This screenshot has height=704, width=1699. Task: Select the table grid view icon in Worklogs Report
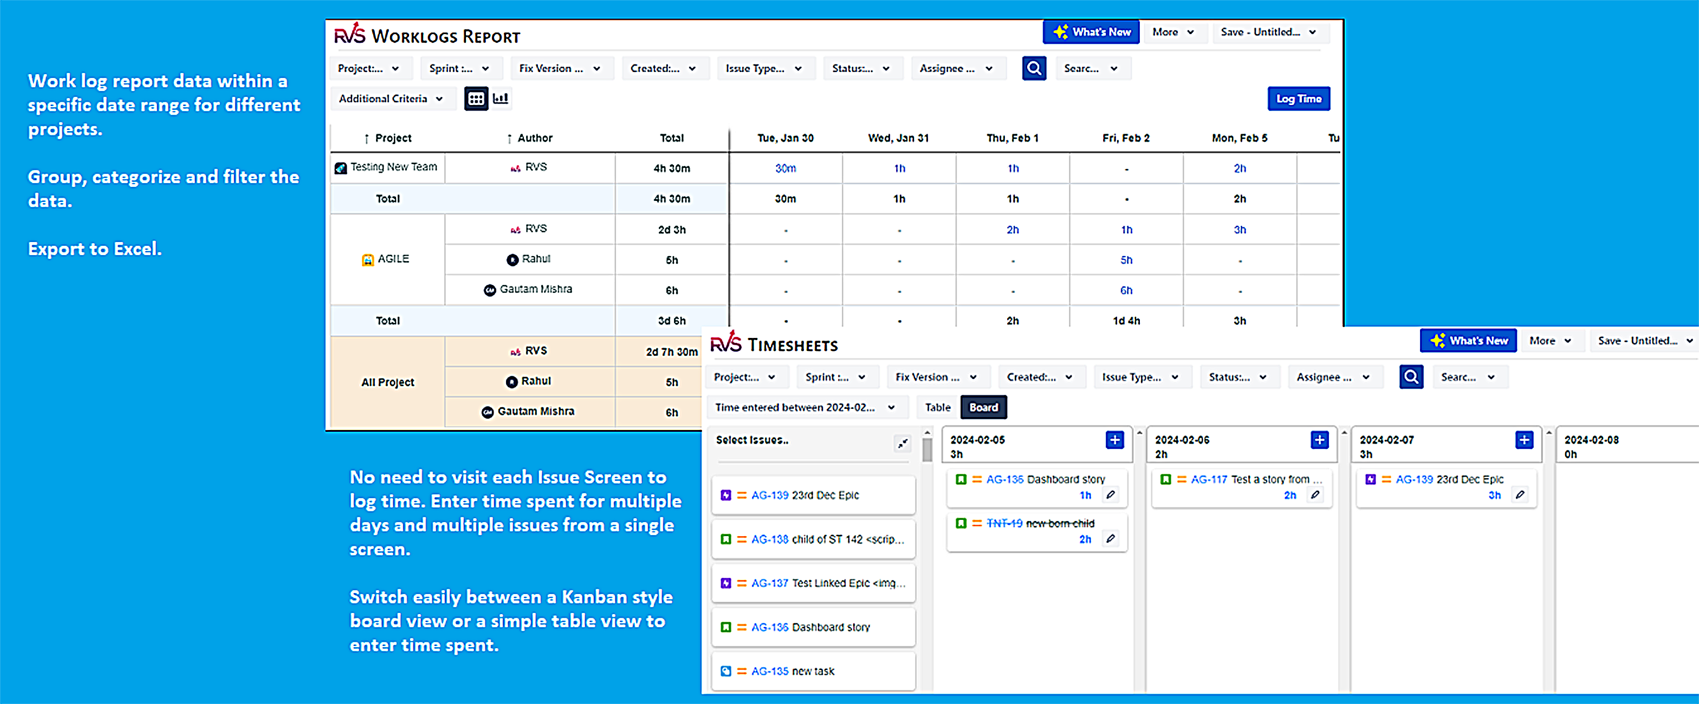pyautogui.click(x=476, y=98)
